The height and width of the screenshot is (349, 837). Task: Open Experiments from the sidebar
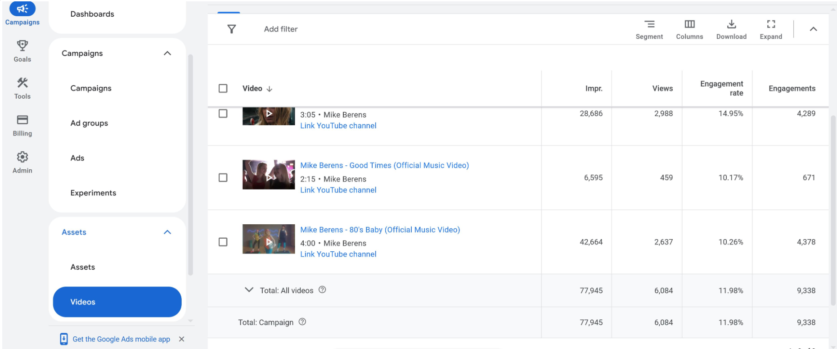(93, 193)
